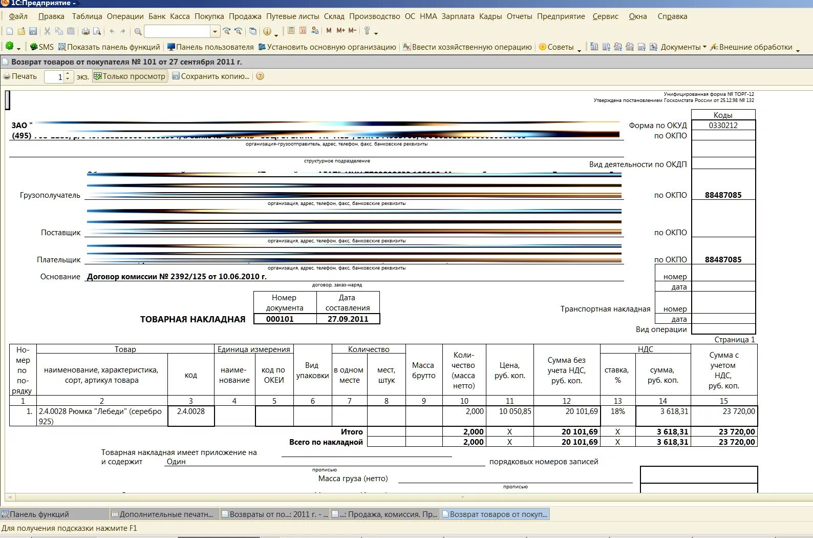This screenshot has height=538, width=813.
Task: Click the print copies number field
Action: pyautogui.click(x=54, y=77)
